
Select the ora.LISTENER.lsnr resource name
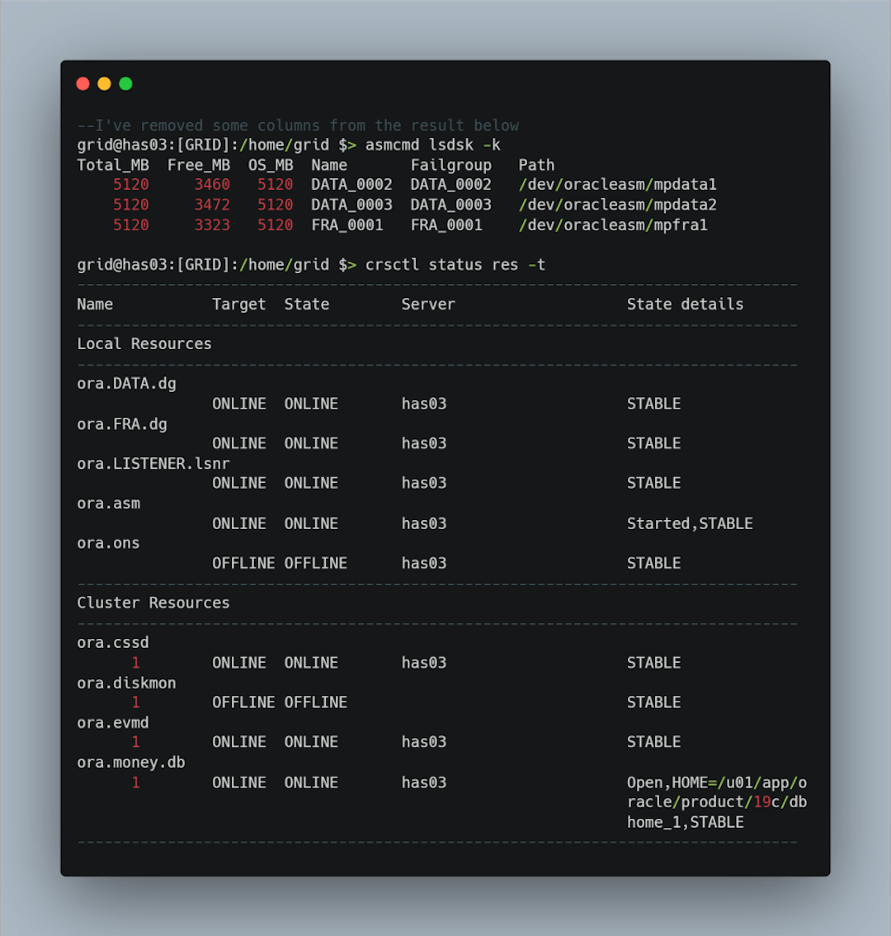click(x=153, y=464)
